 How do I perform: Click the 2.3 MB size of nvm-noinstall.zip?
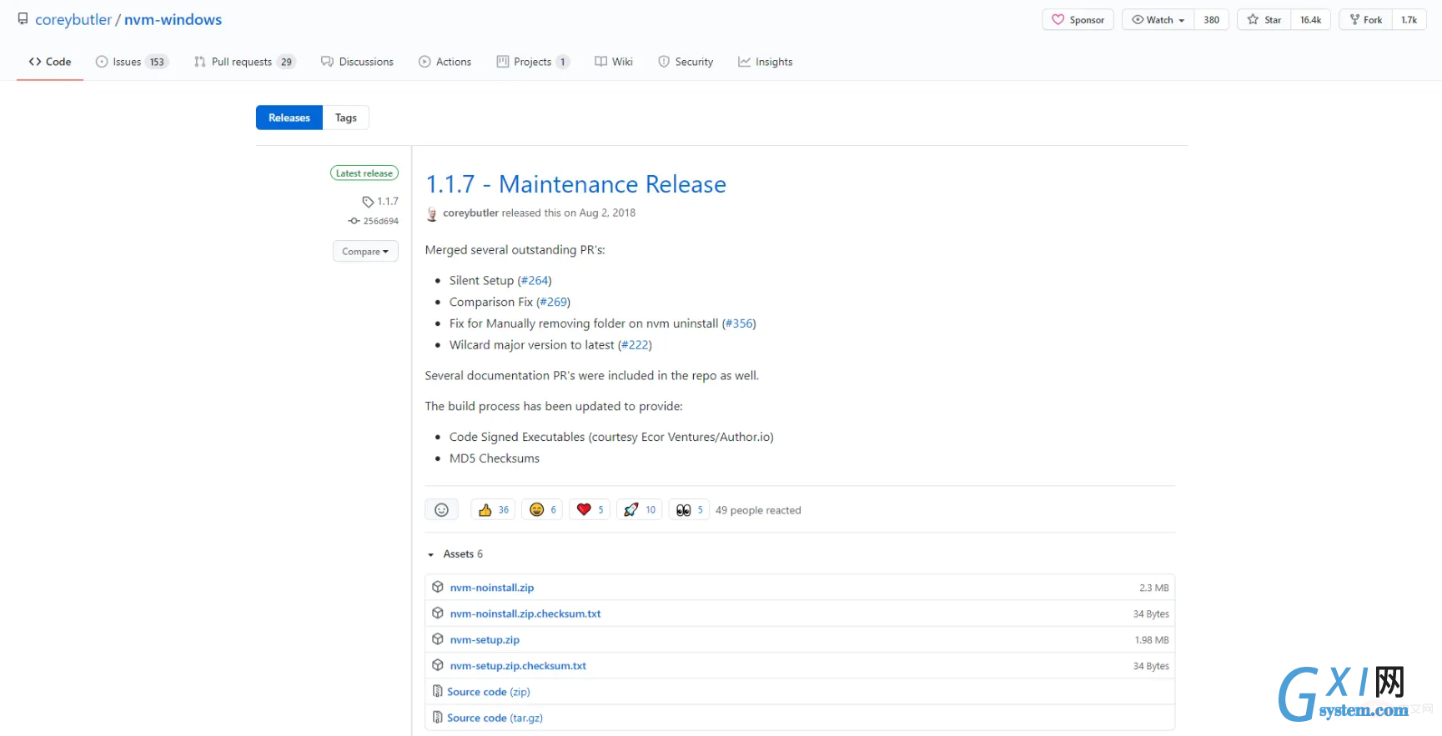(1154, 588)
